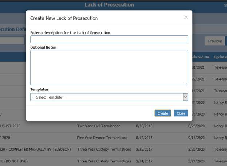Click the DO NOT USE row entry
This screenshot has height=166, width=227.
pyautogui.click(x=14, y=161)
